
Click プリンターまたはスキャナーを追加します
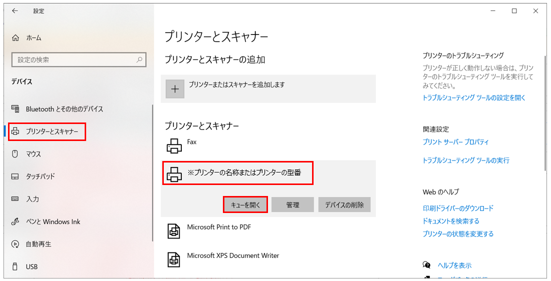(x=268, y=89)
